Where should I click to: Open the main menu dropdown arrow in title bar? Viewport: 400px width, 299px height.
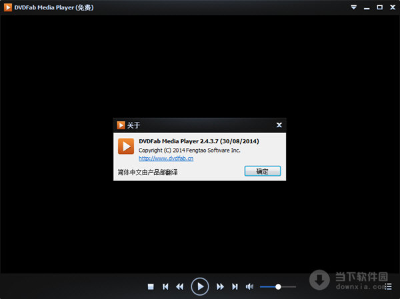(353, 7)
